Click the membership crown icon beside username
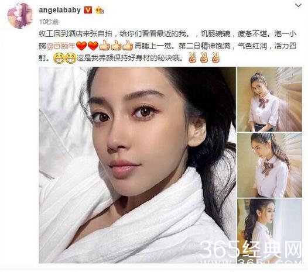This screenshot has width=308, height=272. point(100,10)
